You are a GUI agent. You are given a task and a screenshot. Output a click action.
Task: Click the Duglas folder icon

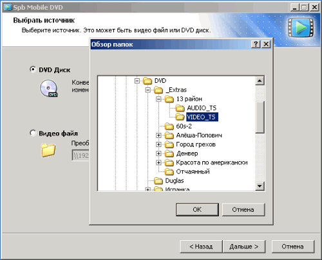coord(158,181)
